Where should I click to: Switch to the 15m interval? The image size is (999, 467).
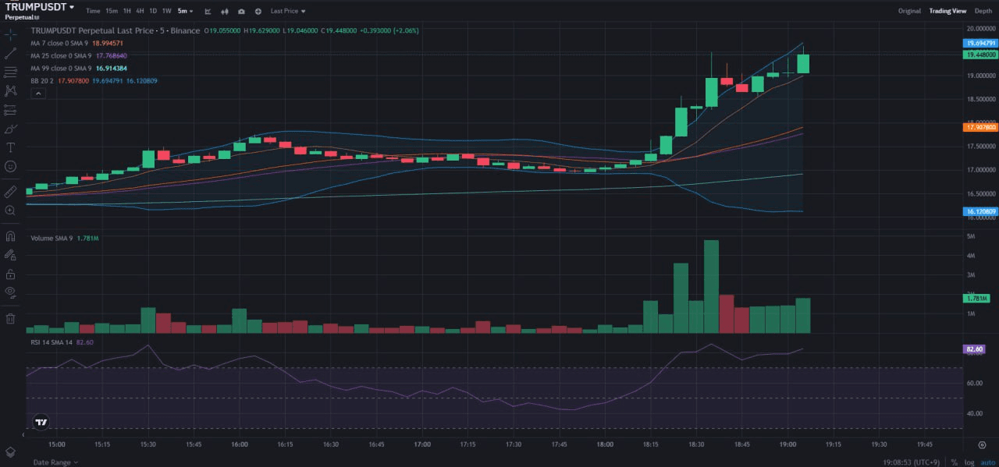(112, 12)
